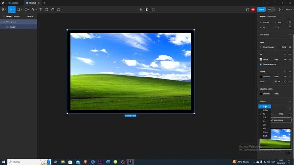Viewport: 294px width, 165px height.
Task: Click the Crop image icon in toolbar
Action: pos(153,10)
